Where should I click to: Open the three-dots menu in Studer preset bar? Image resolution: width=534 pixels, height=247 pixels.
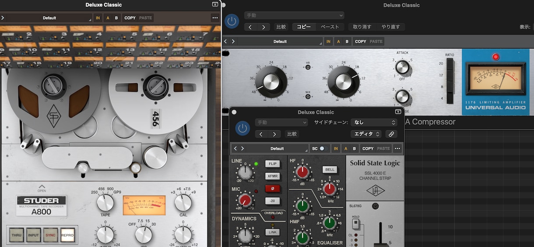pyautogui.click(x=214, y=18)
